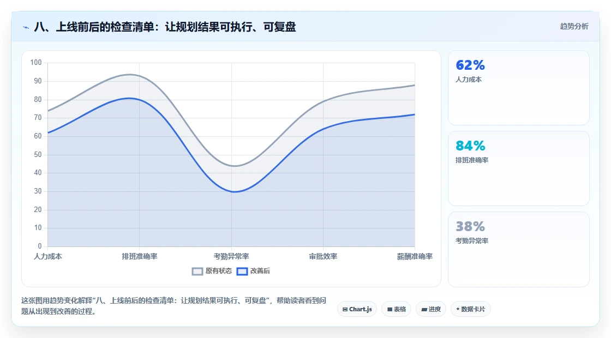Click the section title 八、上线前后的检查清单

click(165, 27)
